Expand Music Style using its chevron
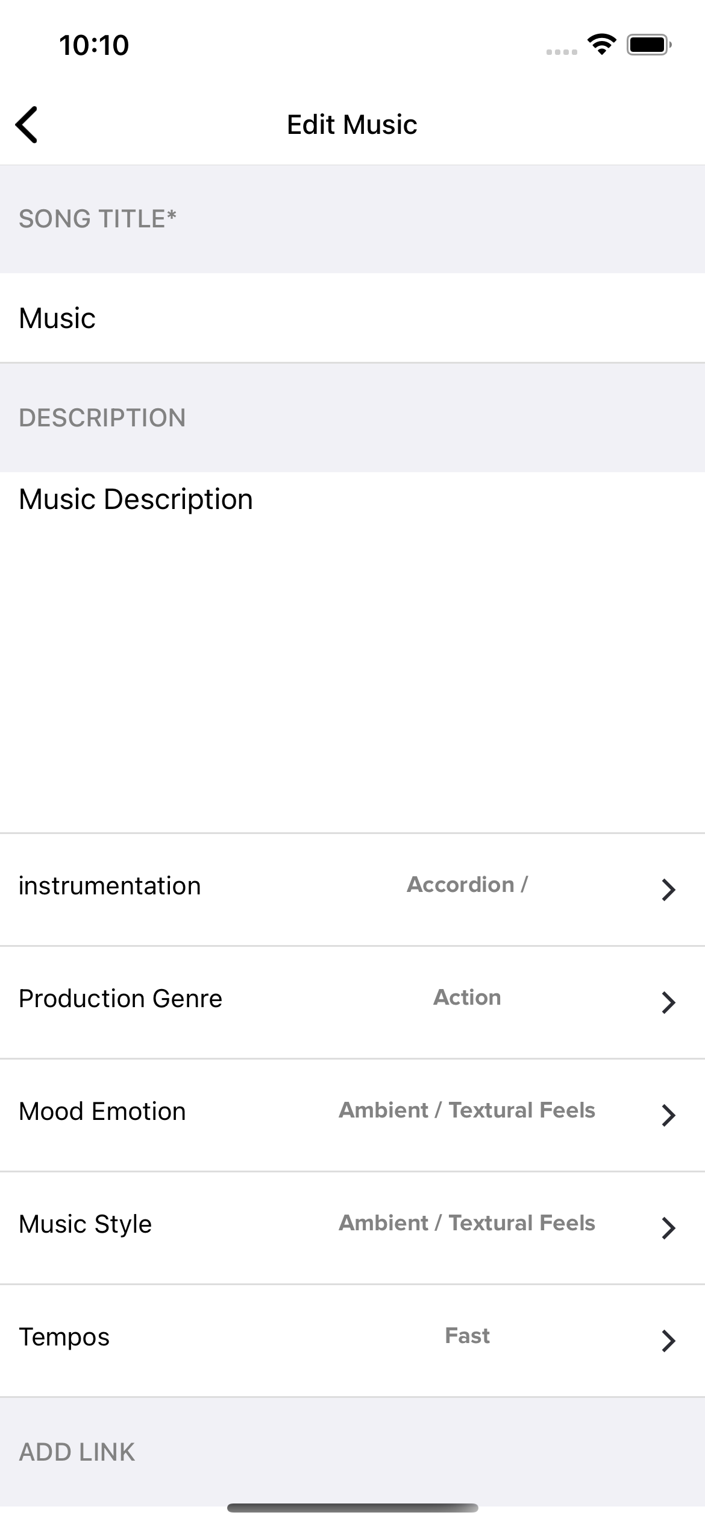705x1527 pixels. (668, 1228)
